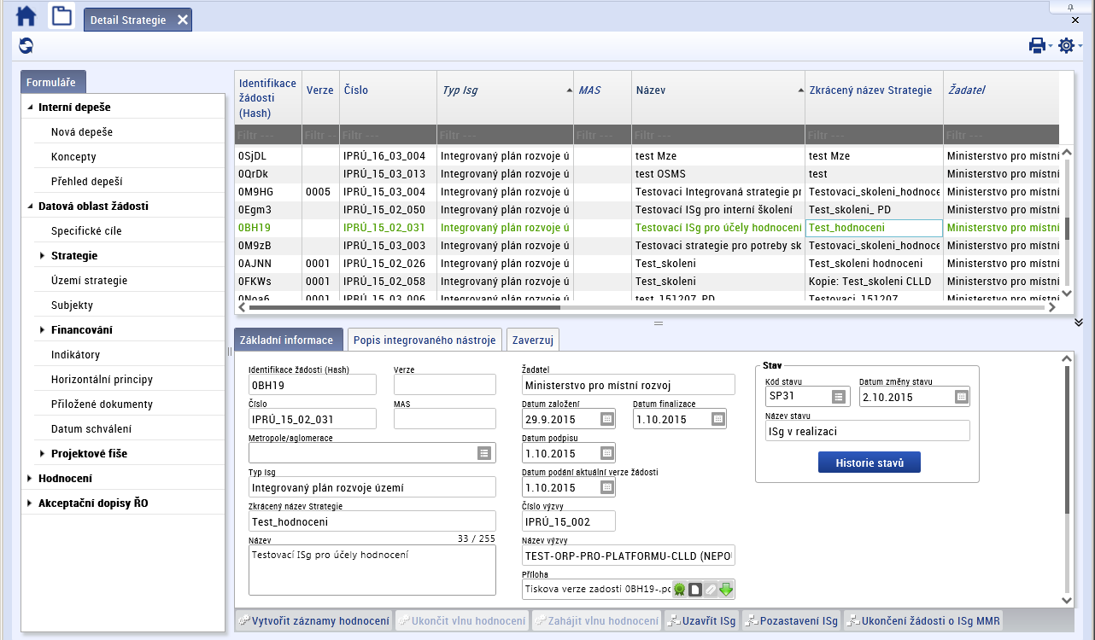Open Datum schválení form
Viewport: 1095px width, 640px height.
(91, 429)
